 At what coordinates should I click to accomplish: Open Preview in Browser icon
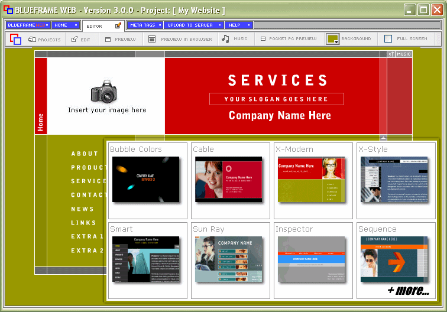[x=153, y=40]
